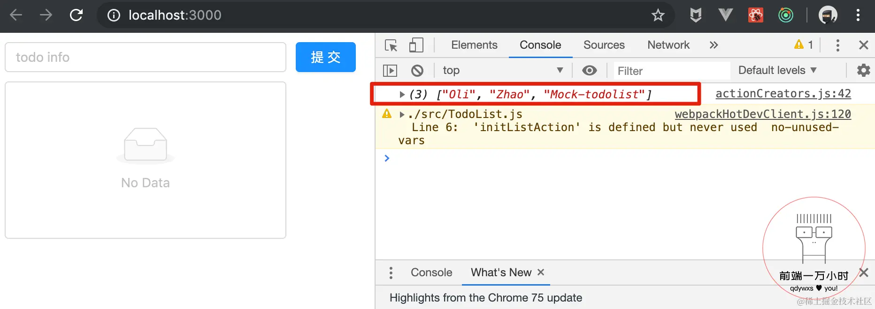This screenshot has height=309, width=875.
Task: Create a live expression with eye icon
Action: (x=590, y=70)
